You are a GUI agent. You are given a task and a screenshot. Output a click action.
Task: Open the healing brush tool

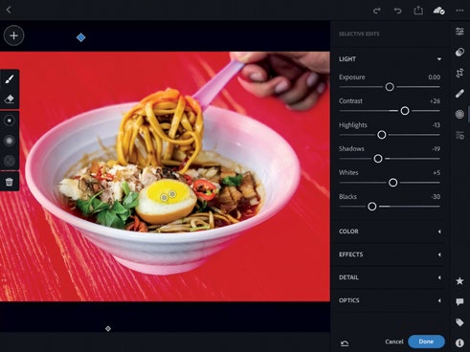[x=459, y=94]
